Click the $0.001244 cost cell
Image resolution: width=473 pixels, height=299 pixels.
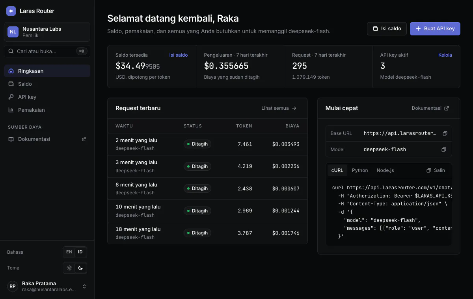pos(286,211)
